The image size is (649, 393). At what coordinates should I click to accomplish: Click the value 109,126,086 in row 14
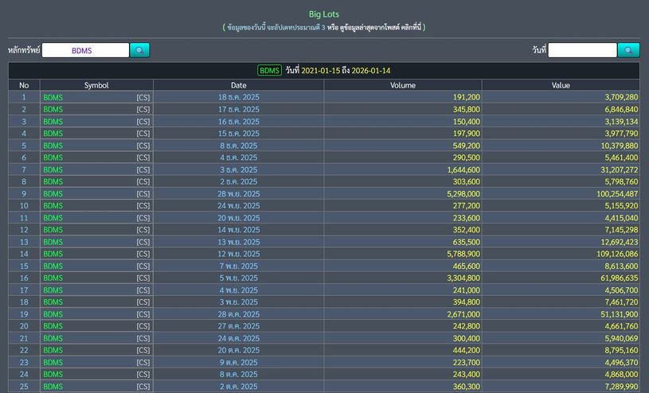pos(608,254)
